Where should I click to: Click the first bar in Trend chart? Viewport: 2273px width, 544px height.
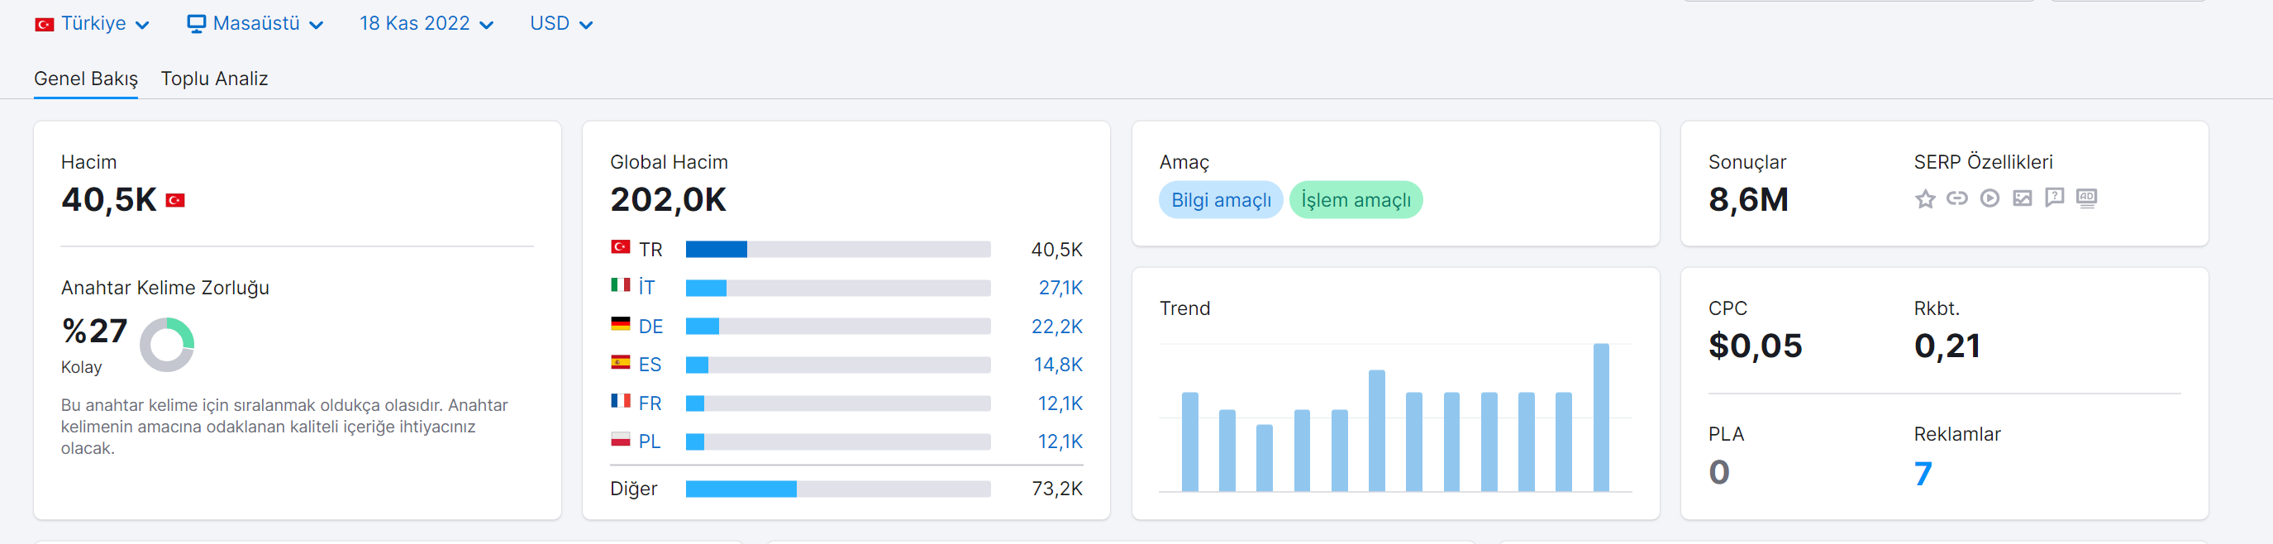click(1189, 441)
